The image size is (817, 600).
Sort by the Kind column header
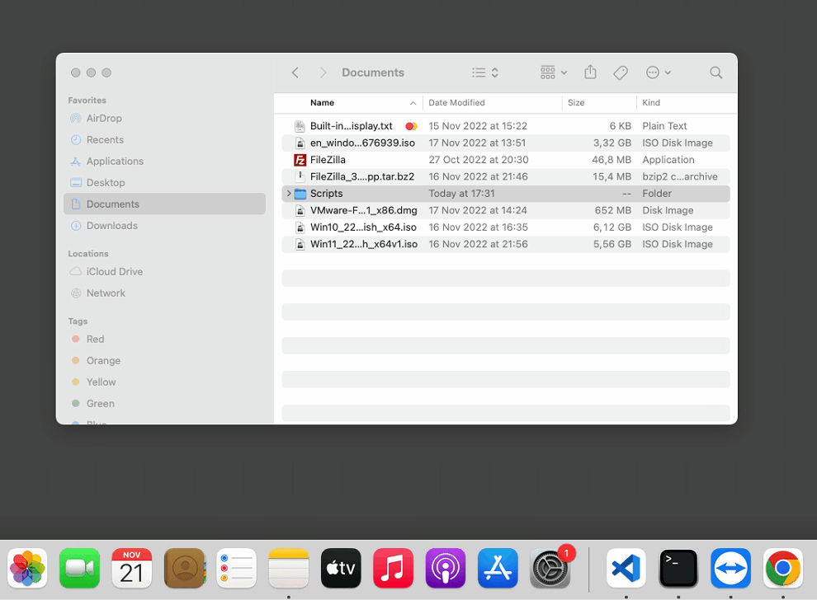[651, 103]
